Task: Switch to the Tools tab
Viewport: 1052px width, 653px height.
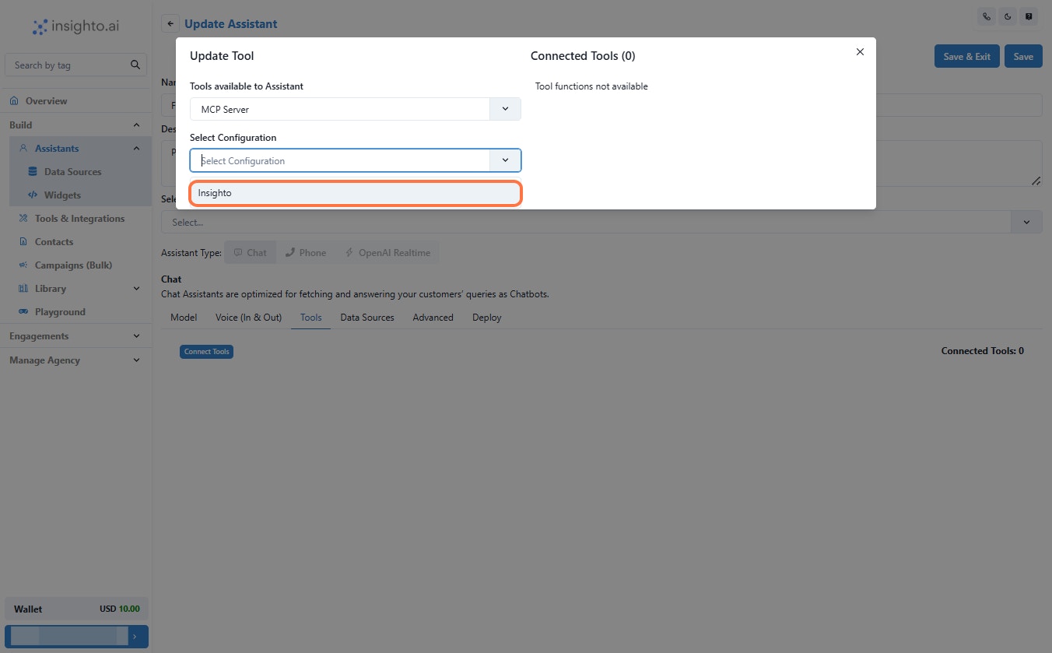Action: 310,318
